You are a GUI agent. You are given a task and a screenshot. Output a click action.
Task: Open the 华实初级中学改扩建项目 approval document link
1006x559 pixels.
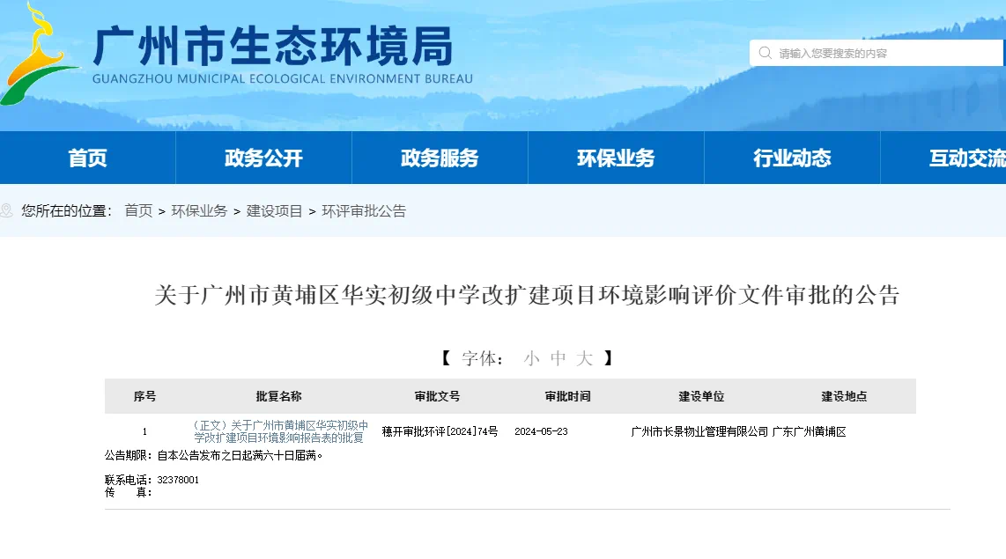pyautogui.click(x=279, y=431)
